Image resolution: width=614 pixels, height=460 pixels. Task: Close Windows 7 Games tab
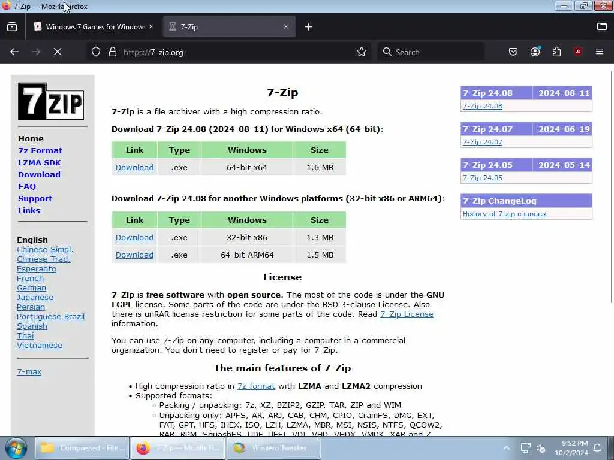151,26
